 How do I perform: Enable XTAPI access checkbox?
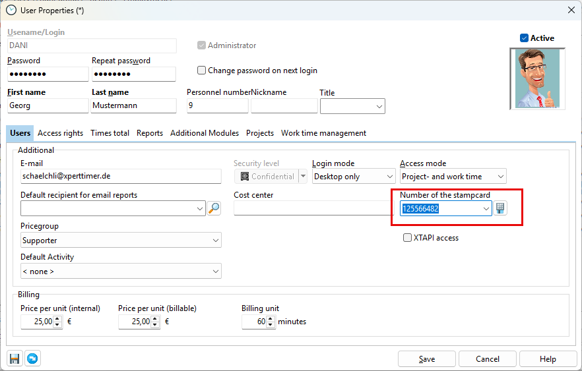[408, 238]
